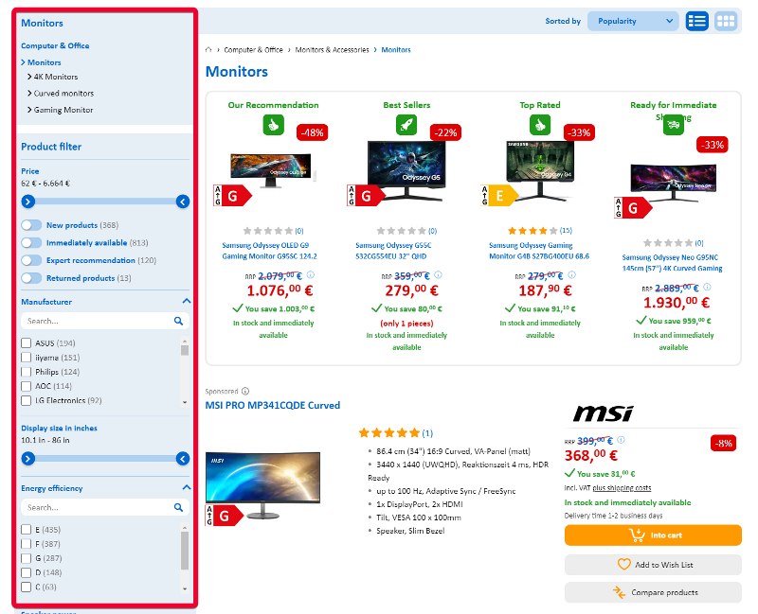Click Best Sellers rocket icon
Screen dimensions: 758x614
tap(406, 125)
